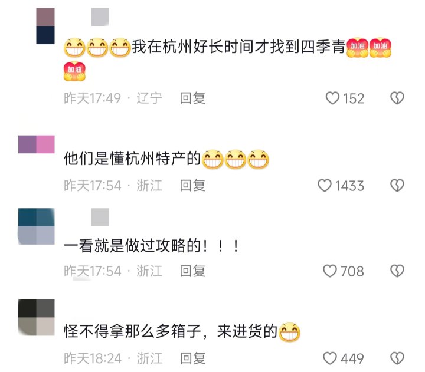This screenshot has height=372, width=425.
Task: Tap the blurred username above 一看就是做过攻略的
Action: (100, 217)
